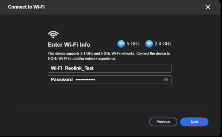
Task: Click the "2.4 GHz" band label
Action: (163, 44)
